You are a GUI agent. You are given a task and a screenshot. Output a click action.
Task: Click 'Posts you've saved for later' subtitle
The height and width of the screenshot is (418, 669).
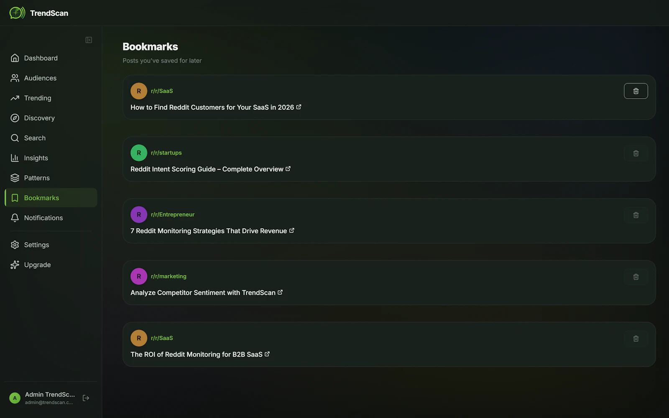point(162,61)
